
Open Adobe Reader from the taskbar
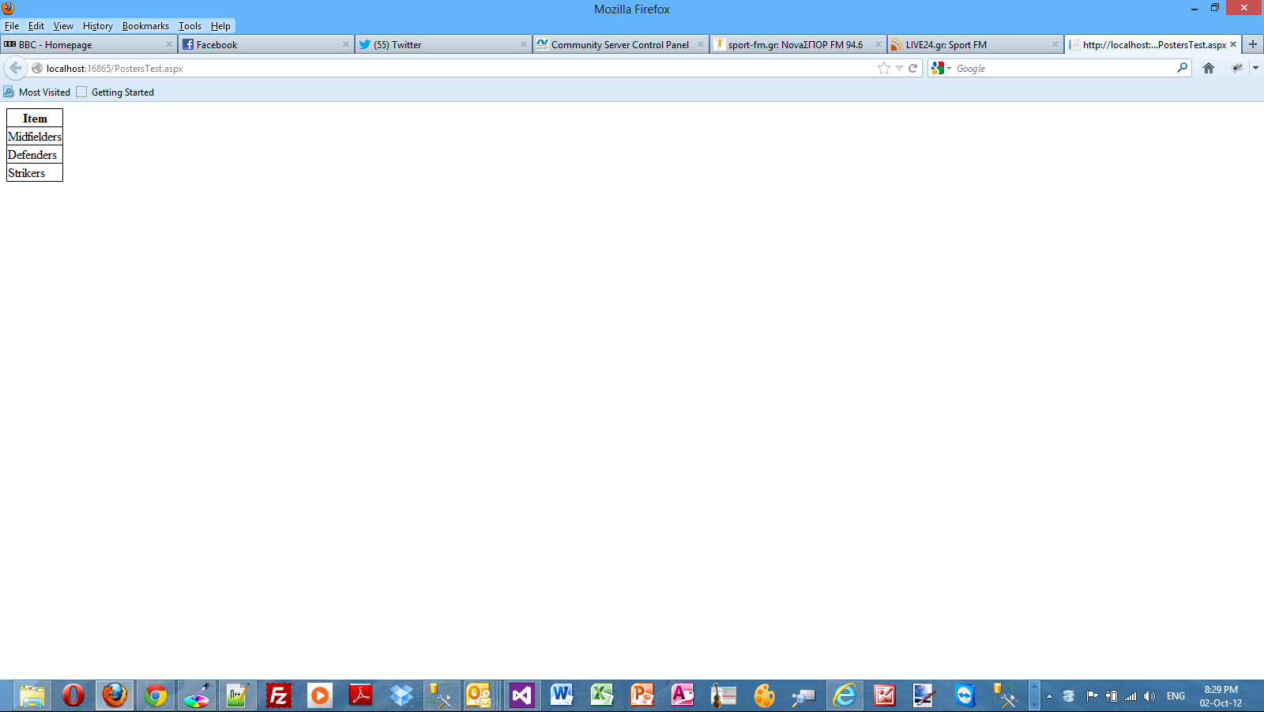(361, 695)
